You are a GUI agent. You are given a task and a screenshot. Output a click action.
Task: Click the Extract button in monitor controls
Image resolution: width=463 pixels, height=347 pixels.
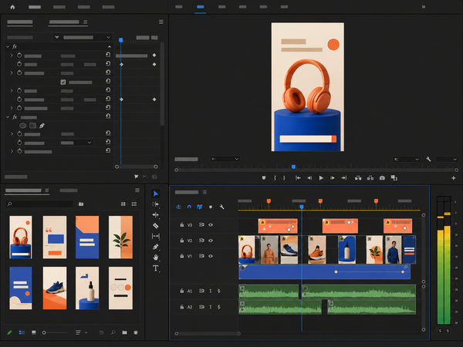coord(370,178)
